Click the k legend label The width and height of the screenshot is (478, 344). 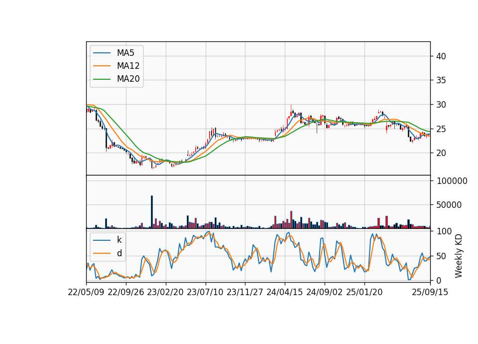coord(119,240)
